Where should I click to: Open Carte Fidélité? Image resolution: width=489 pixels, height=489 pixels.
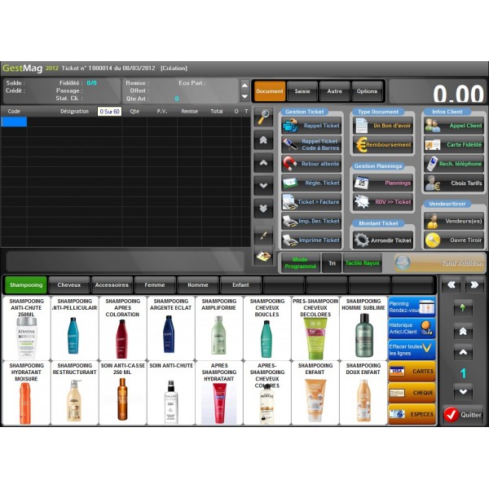[454, 145]
